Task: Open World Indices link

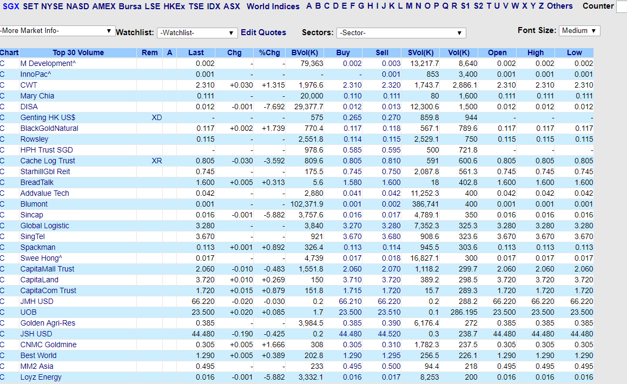Action: click(273, 6)
